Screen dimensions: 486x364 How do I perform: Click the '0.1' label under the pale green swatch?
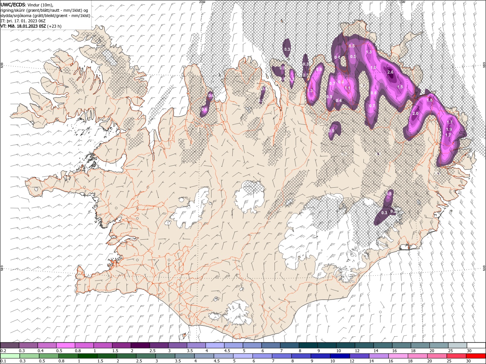pyautogui.click(x=3, y=361)
